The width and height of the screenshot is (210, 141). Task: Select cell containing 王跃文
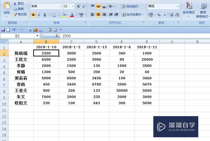click(x=21, y=59)
